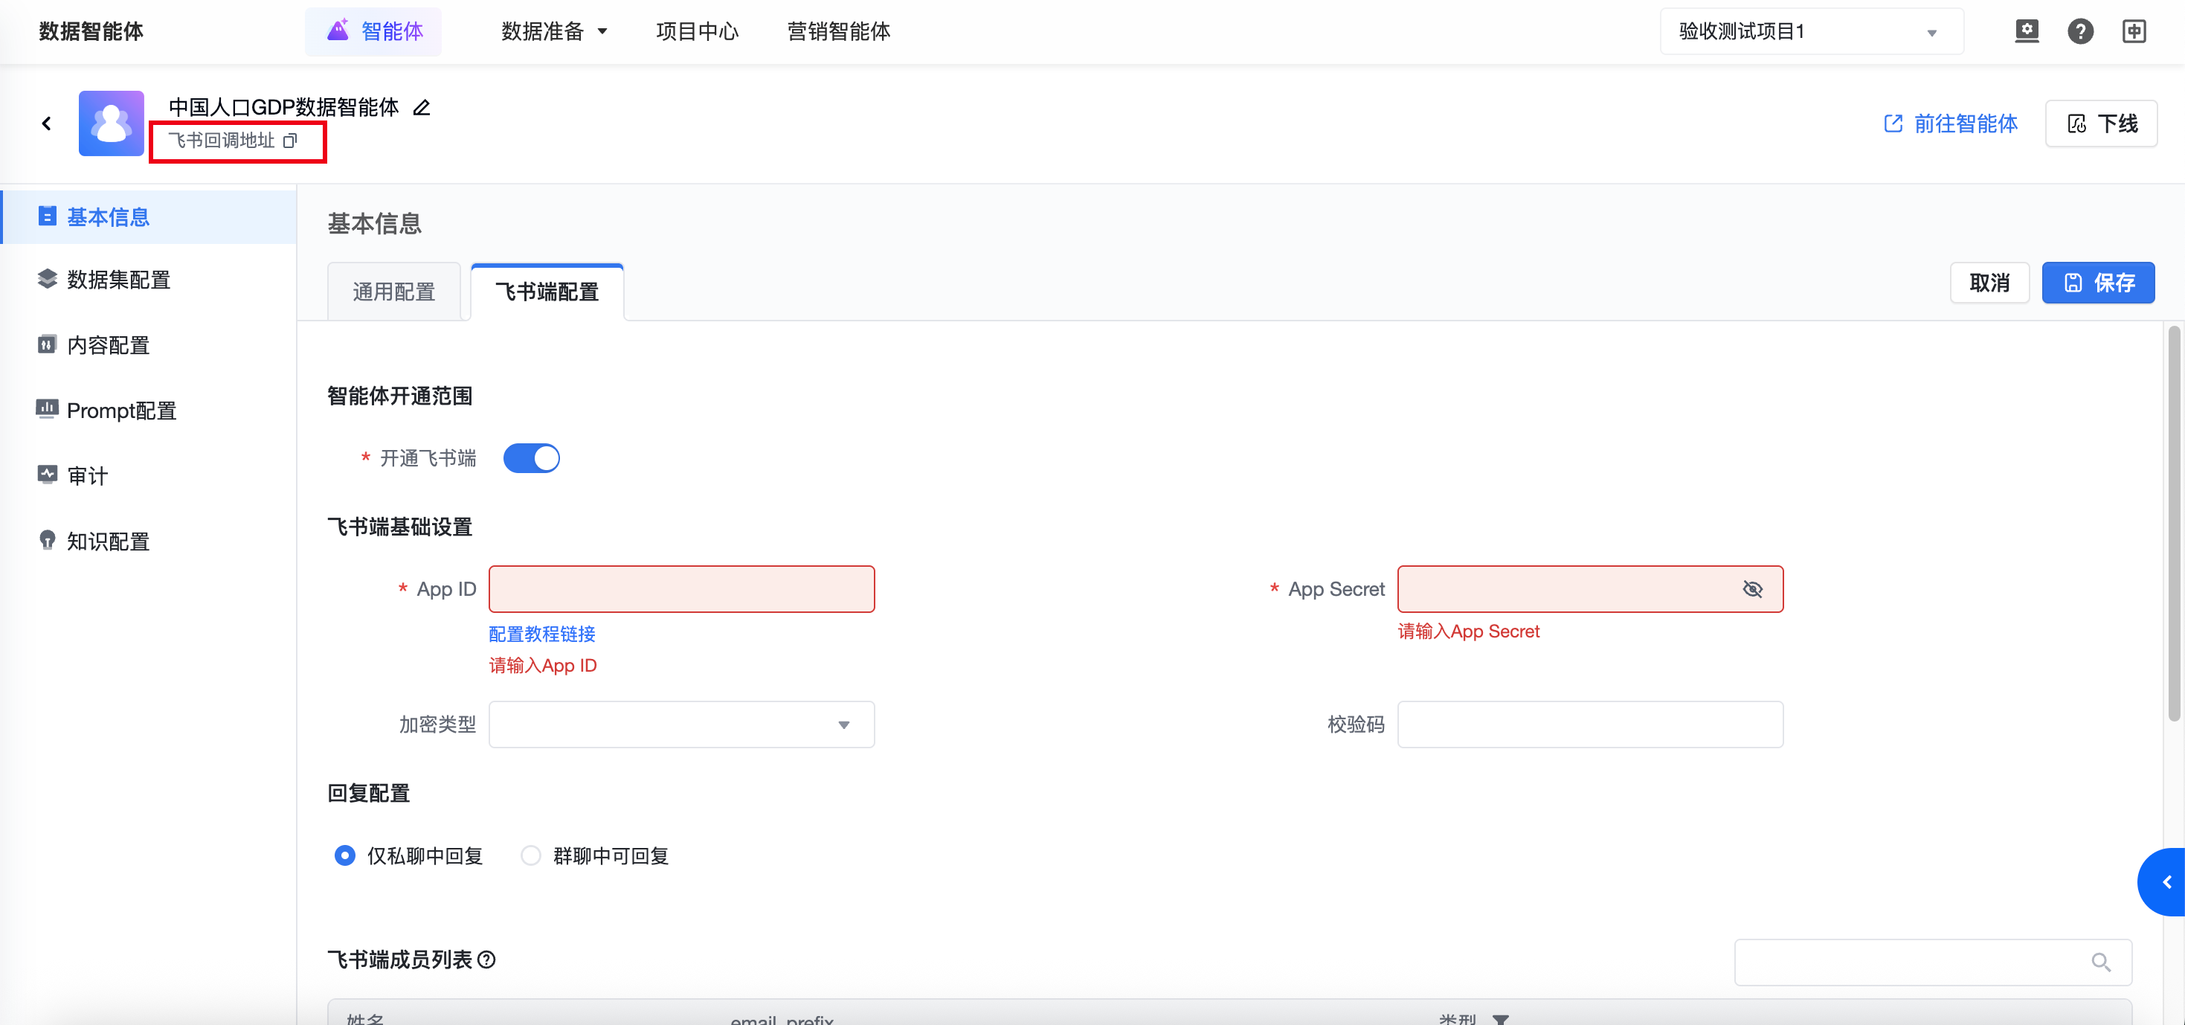2185x1025 pixels.
Task: Select the 群聊中可回复 radio option
Action: [x=531, y=855]
